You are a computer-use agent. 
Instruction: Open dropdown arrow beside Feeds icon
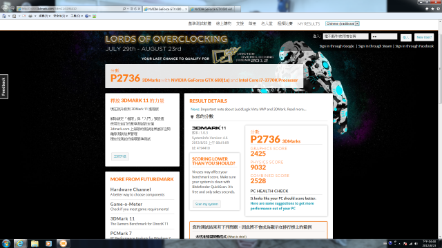pyautogui.click(x=19, y=16)
